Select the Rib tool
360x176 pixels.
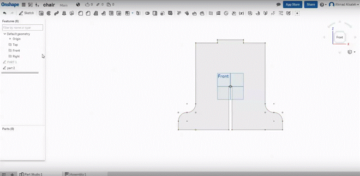coord(103,13)
